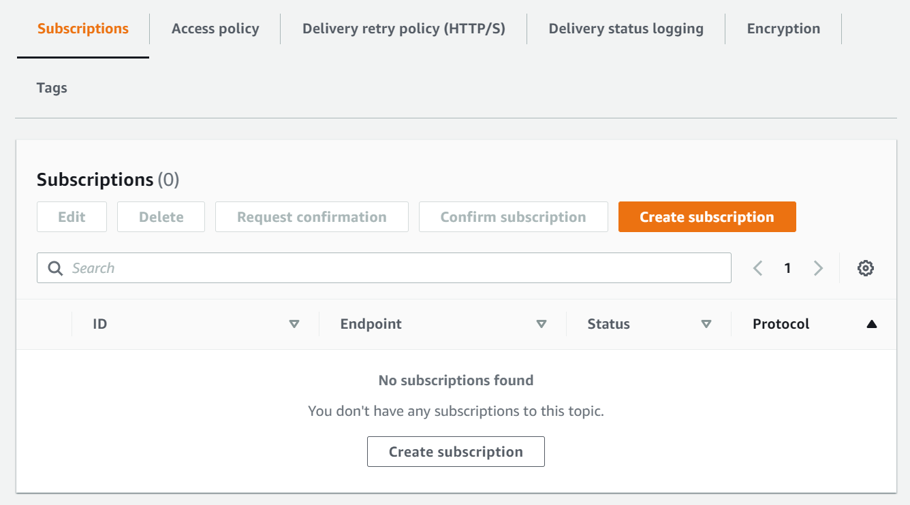Open Delivery retry policy (HTTP/S) tab
This screenshot has height=505, width=910.
pos(404,29)
